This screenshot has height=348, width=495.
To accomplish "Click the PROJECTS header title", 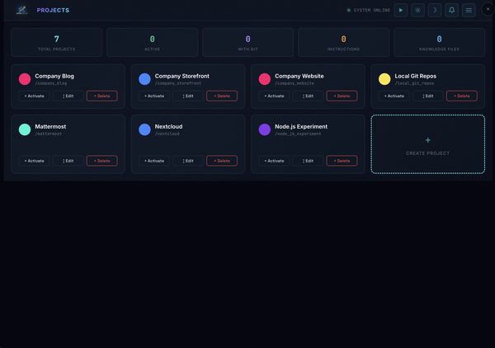I will 53,11.
